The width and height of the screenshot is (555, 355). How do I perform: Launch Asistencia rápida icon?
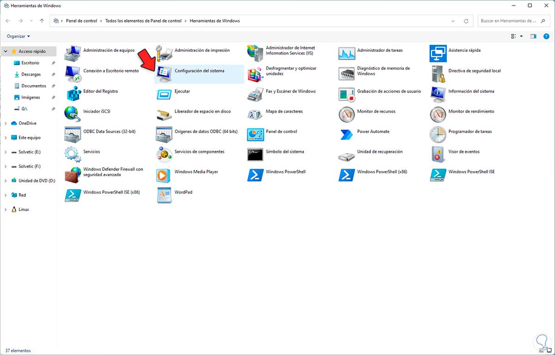click(x=438, y=54)
